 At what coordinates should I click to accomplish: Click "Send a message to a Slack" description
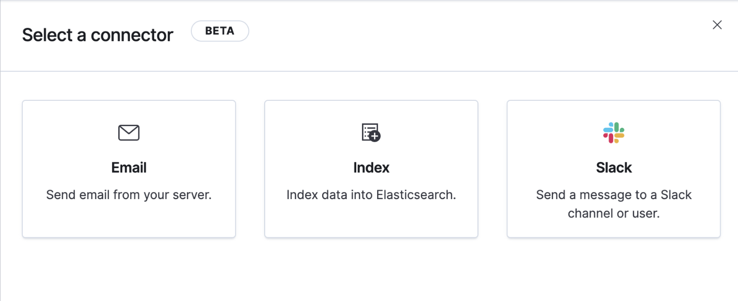tap(614, 195)
